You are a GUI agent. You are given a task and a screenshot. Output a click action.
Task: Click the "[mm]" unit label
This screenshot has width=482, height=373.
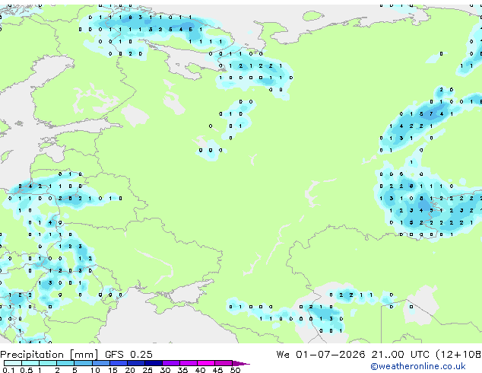pyautogui.click(x=84, y=355)
